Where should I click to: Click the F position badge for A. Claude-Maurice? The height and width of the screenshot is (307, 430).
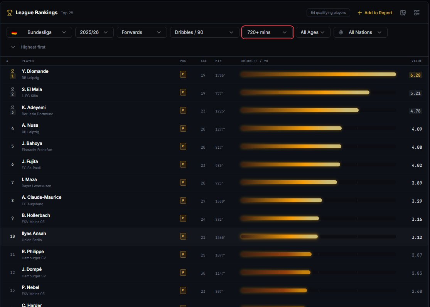tap(183, 200)
